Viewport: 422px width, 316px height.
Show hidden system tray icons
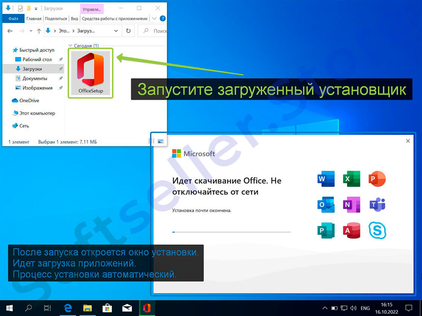(325, 308)
